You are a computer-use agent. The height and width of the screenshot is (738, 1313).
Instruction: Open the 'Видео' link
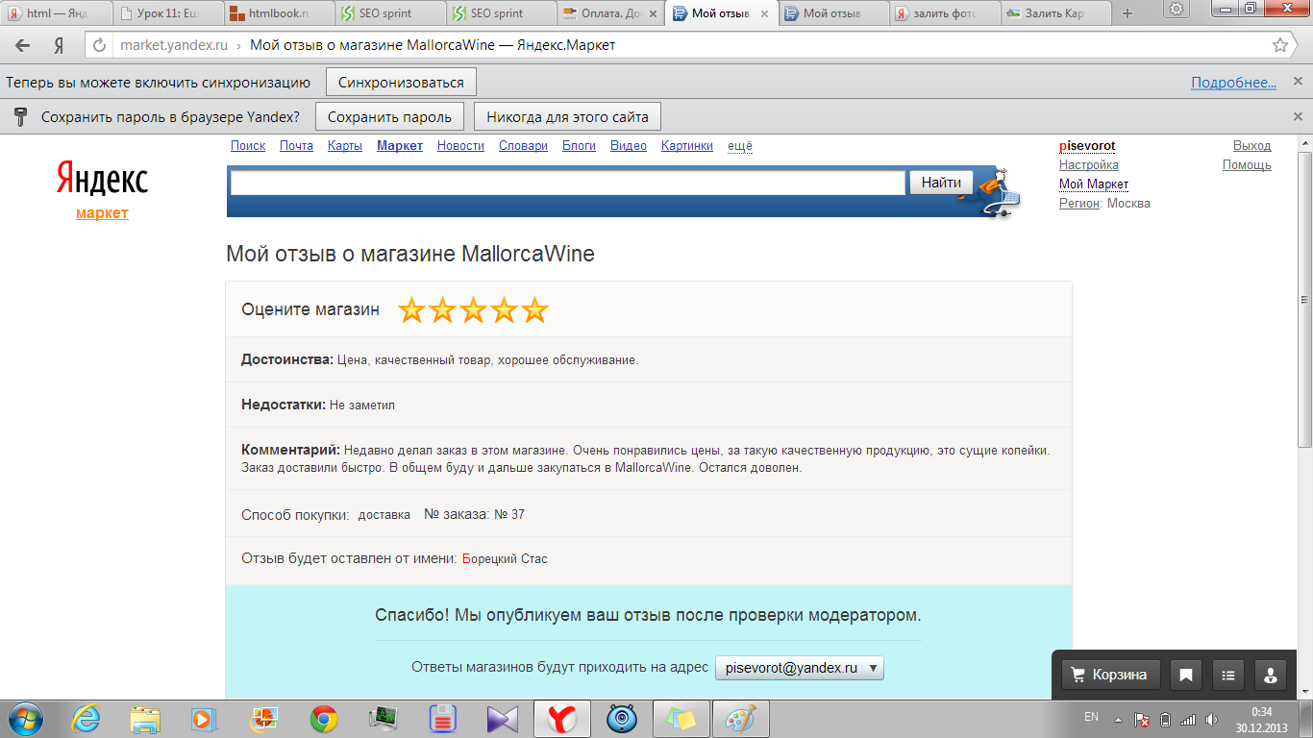point(629,146)
